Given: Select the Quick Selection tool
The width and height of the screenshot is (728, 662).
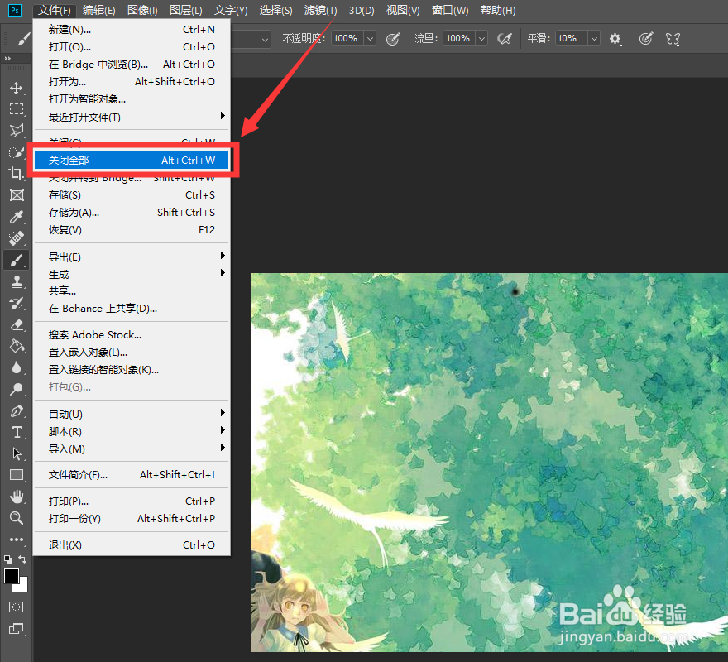Looking at the screenshot, I should (x=17, y=152).
